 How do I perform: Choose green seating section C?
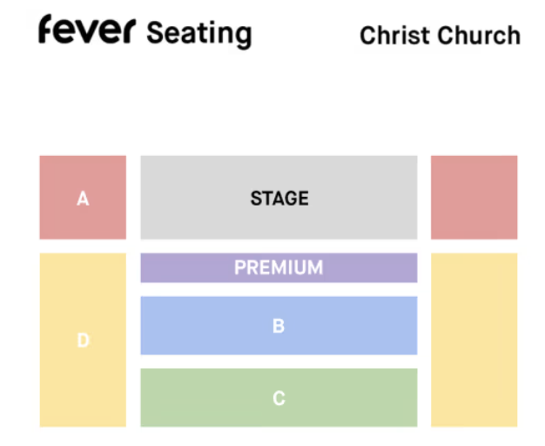point(279,397)
